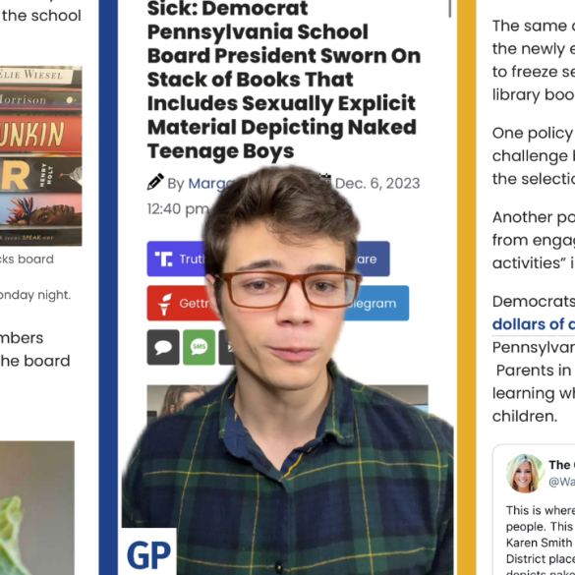The image size is (575, 575).
Task: Click the Truth Social logo icon
Action: pos(163,259)
